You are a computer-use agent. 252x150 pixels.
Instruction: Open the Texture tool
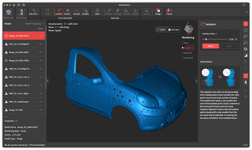146,12
